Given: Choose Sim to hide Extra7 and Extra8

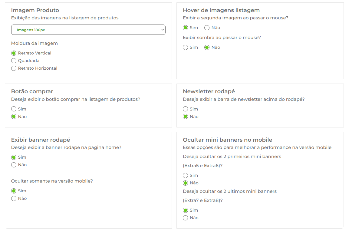Looking at the screenshot, I should click(x=186, y=210).
